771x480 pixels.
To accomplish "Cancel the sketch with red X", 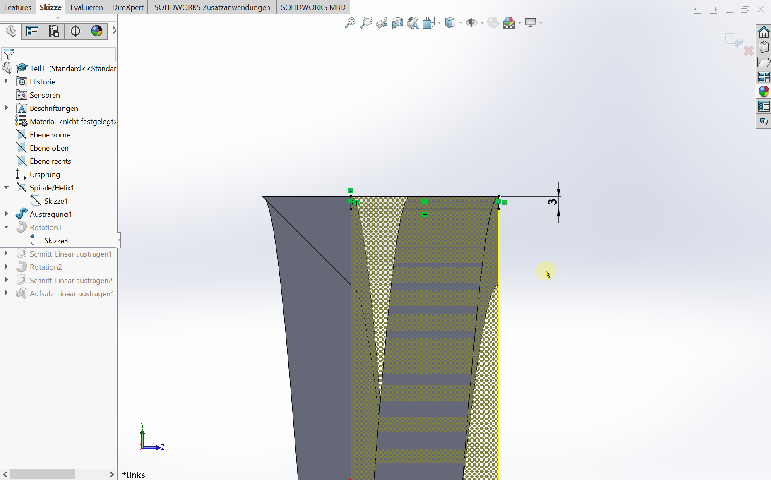I will click(x=748, y=51).
